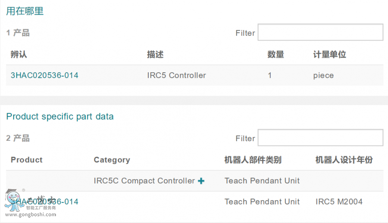Image resolution: width=388 pixels, height=223 pixels.
Task: Sort by the Product column header
Action: coord(27,160)
